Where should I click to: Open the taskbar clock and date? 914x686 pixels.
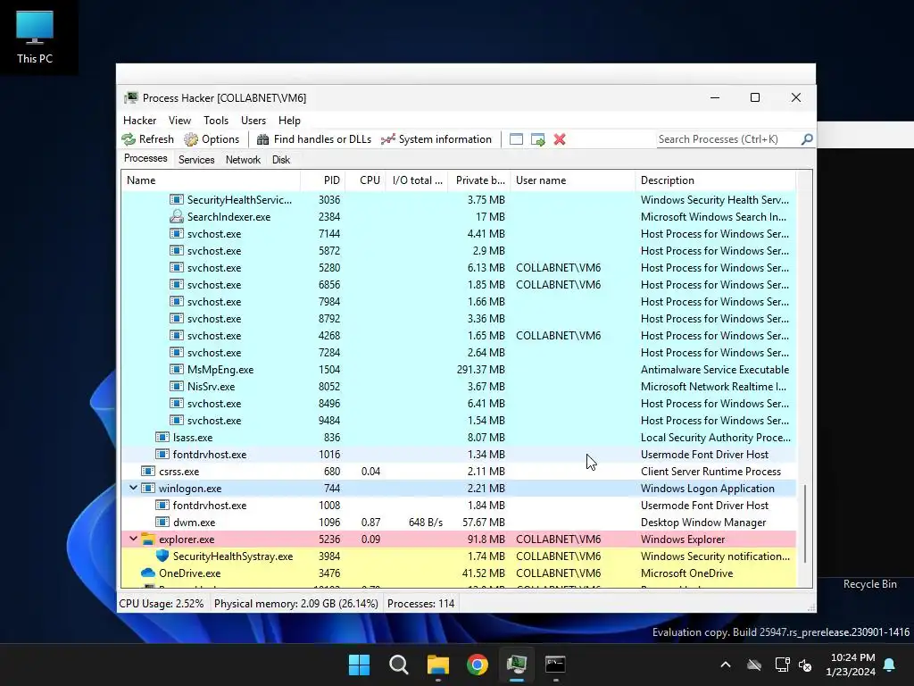click(851, 665)
